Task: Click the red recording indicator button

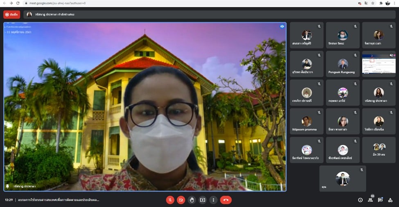Action: 11,14
